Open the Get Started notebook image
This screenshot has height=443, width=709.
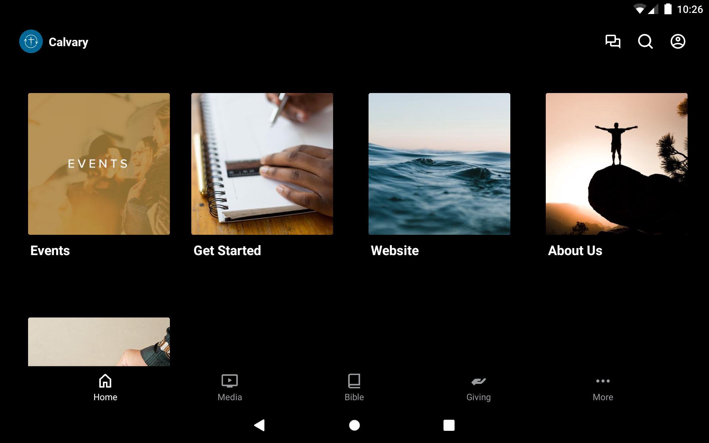[x=262, y=164]
